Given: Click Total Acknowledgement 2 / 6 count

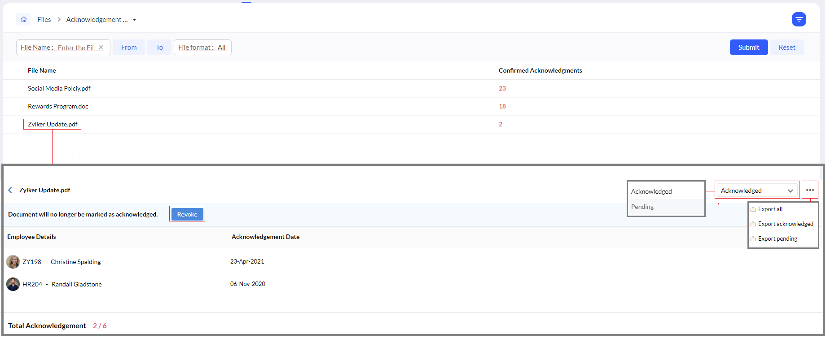Looking at the screenshot, I should 100,325.
